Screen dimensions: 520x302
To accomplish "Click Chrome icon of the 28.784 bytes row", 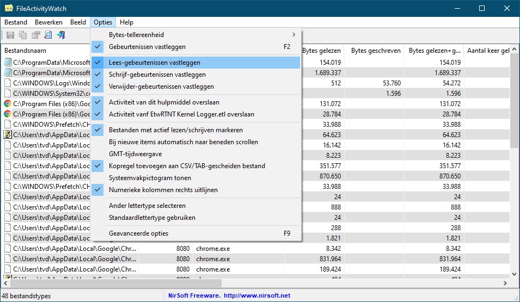I will (x=7, y=114).
